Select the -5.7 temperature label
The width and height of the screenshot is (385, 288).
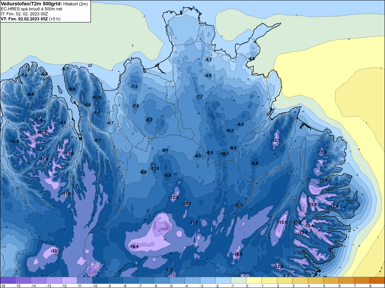[x=65, y=69]
